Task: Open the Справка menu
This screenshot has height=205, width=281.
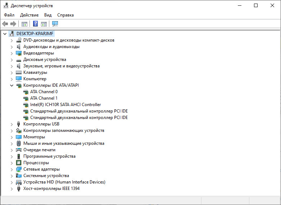Action: click(65, 15)
